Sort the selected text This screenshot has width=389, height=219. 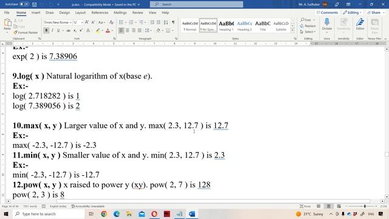point(166,23)
